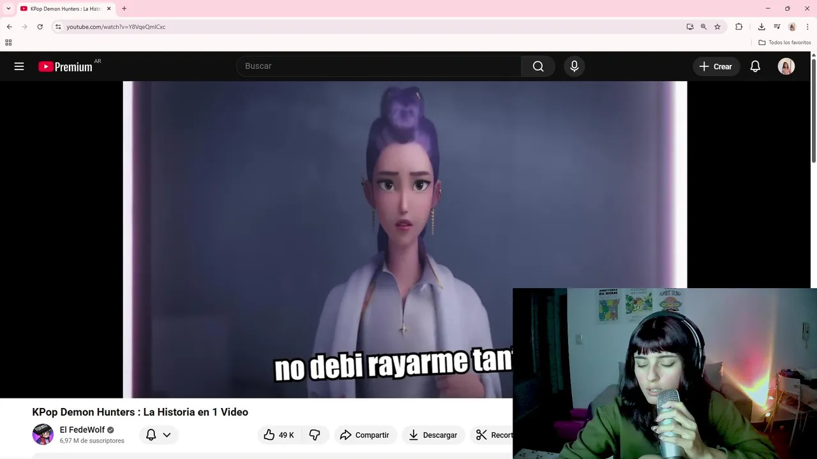817x459 pixels.
Task: Open the YouTube account avatar menu
Action: tap(786, 66)
